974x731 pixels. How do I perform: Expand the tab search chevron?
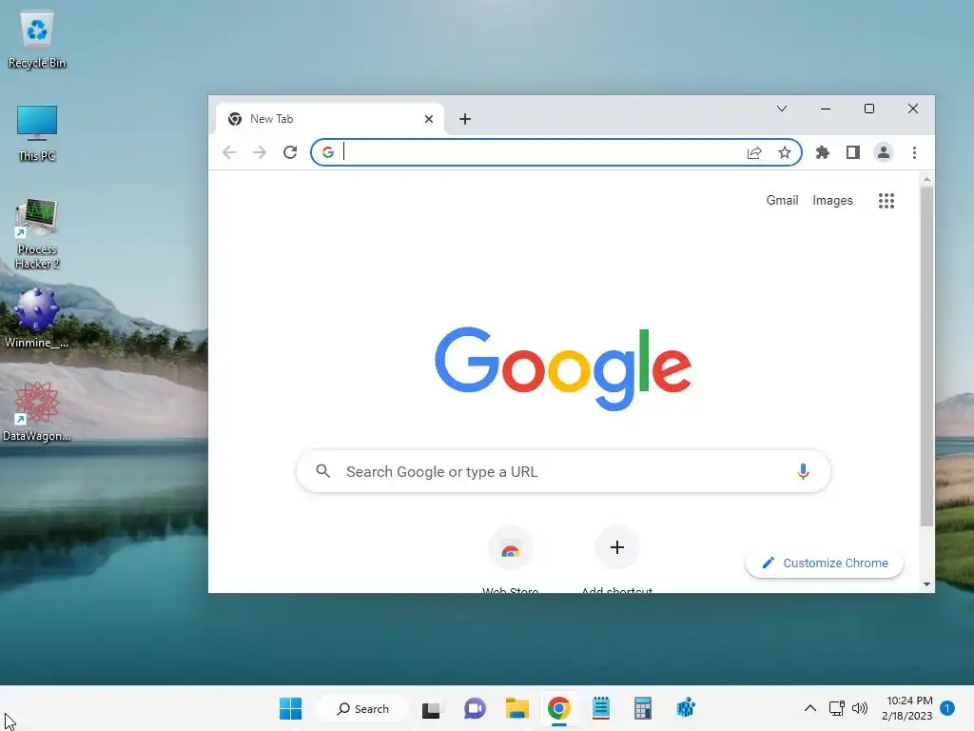pyautogui.click(x=782, y=109)
